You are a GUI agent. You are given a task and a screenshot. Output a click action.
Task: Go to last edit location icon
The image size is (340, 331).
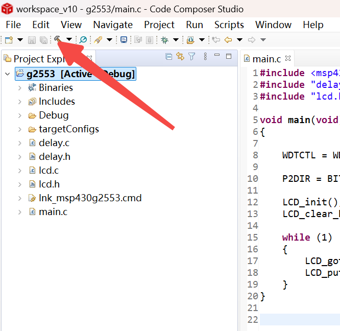[216, 40]
